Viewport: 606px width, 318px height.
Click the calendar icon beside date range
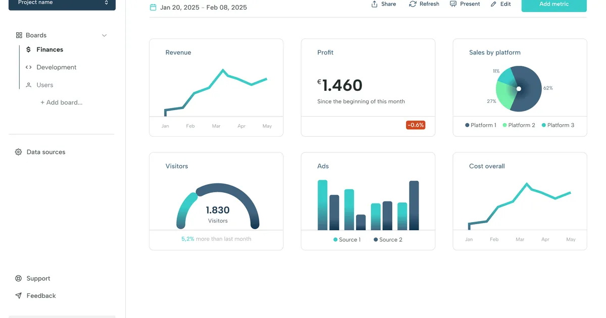tap(153, 8)
